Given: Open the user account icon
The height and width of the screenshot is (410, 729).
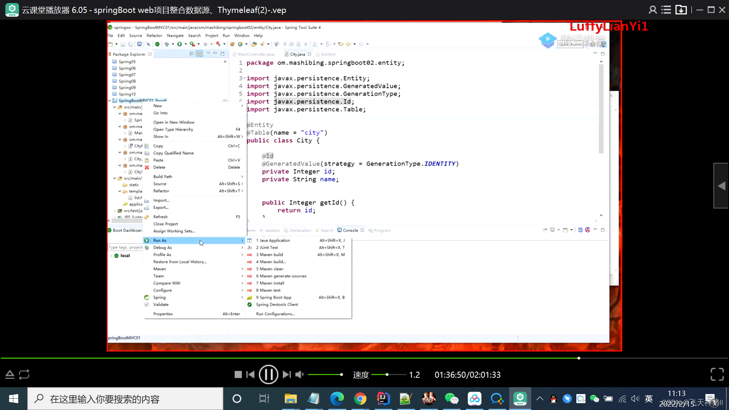Looking at the screenshot, I should pos(652,10).
